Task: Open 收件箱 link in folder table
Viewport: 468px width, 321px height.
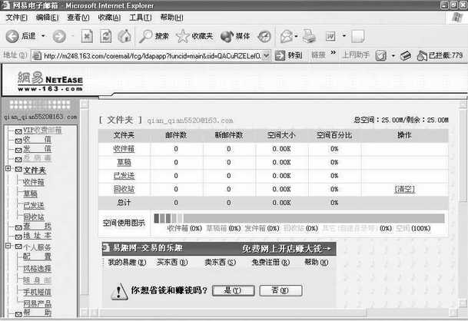Action: tap(124, 148)
